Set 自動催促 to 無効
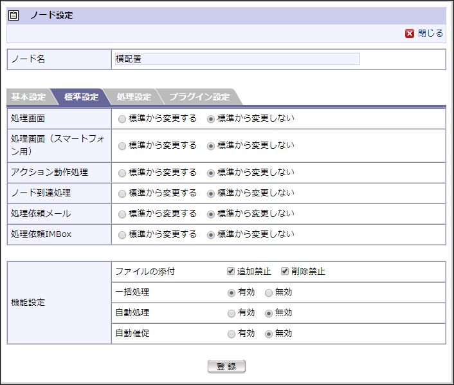Screen dimensions: 454x385 269,334
